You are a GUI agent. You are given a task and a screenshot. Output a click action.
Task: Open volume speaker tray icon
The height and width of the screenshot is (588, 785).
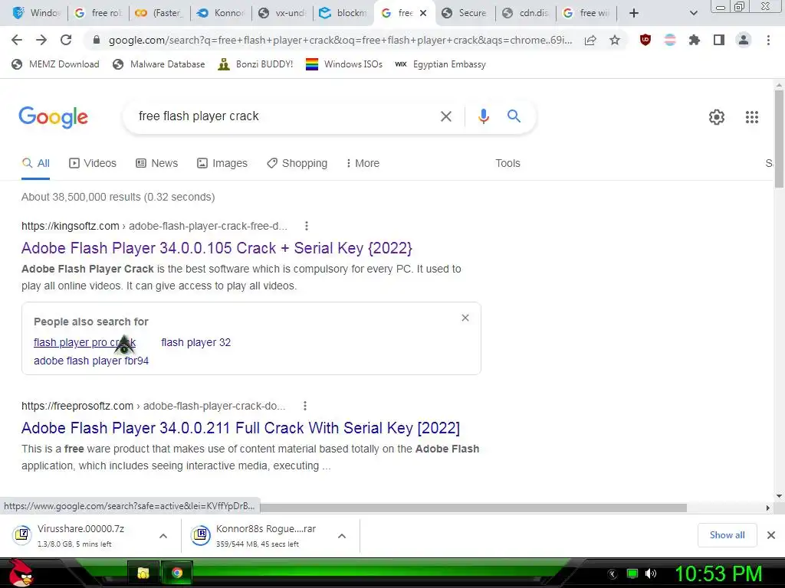pos(651,573)
